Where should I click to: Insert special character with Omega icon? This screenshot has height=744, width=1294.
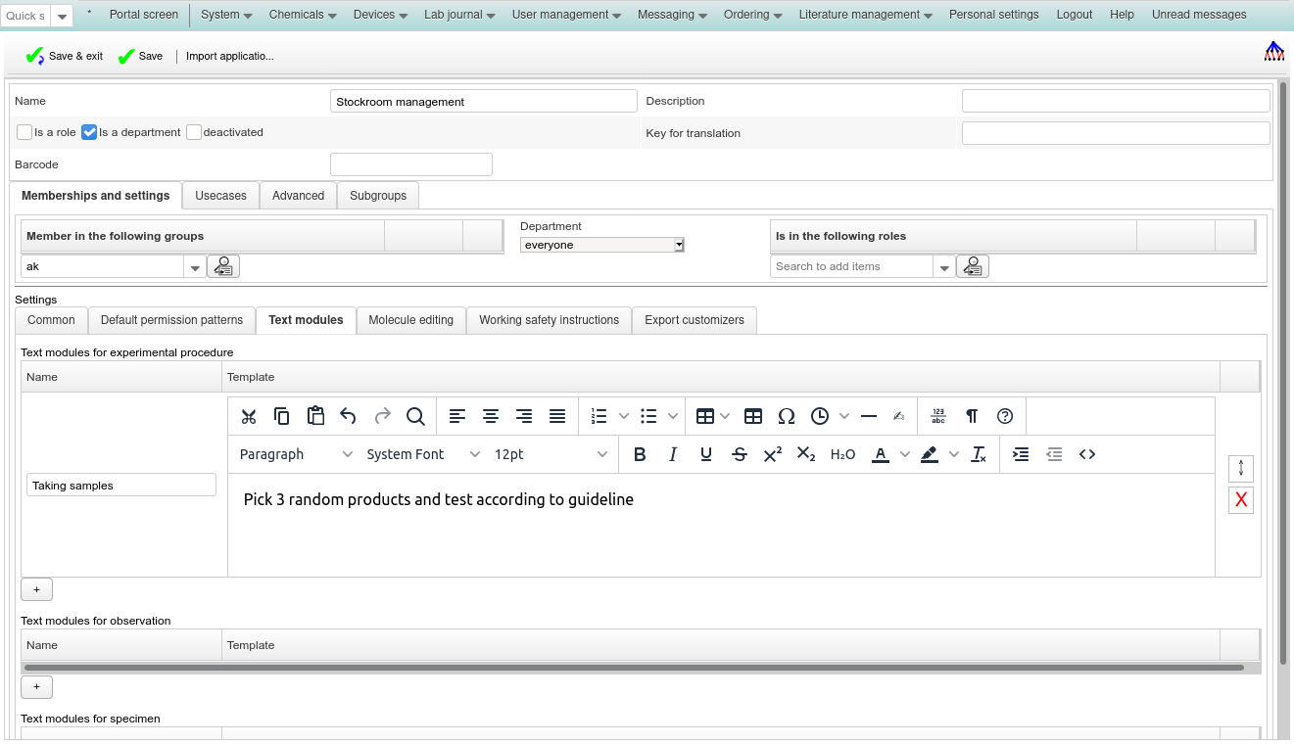(x=786, y=416)
